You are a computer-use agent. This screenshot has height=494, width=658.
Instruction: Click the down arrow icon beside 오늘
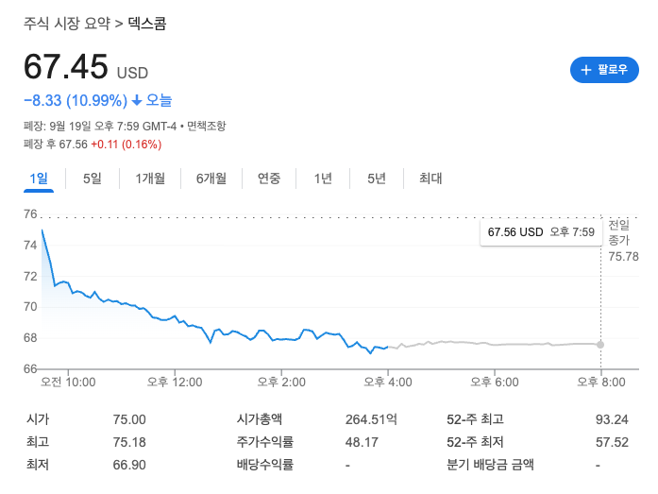click(x=137, y=101)
